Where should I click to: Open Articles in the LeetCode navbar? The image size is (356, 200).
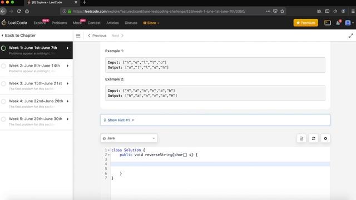coord(112,23)
